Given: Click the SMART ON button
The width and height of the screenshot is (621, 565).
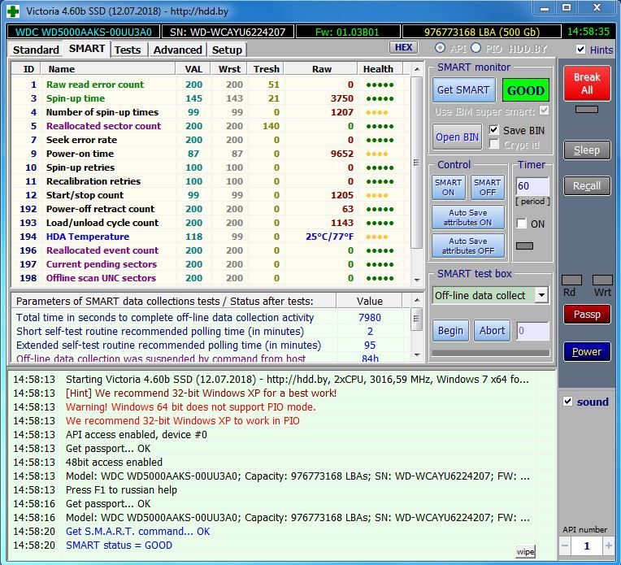Looking at the screenshot, I should (449, 187).
